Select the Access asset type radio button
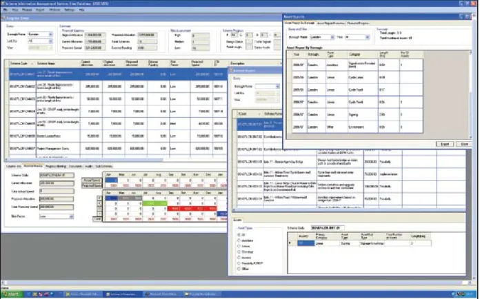This screenshot has width=480, height=299. (x=239, y=258)
